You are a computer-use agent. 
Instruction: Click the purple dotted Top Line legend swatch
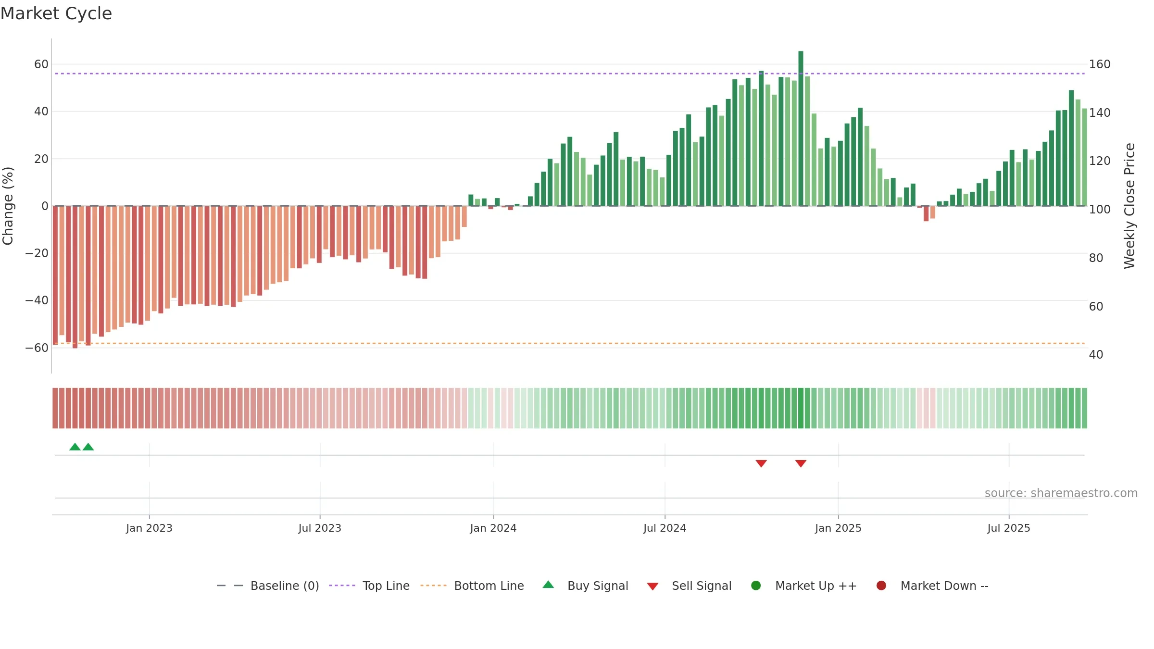(x=342, y=586)
